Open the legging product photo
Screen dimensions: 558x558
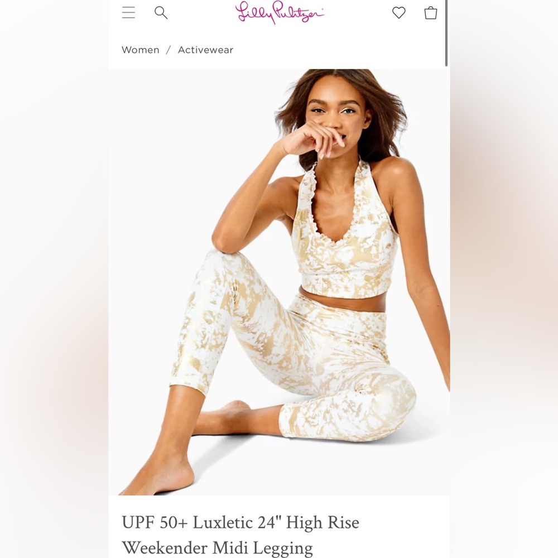pos(279,282)
